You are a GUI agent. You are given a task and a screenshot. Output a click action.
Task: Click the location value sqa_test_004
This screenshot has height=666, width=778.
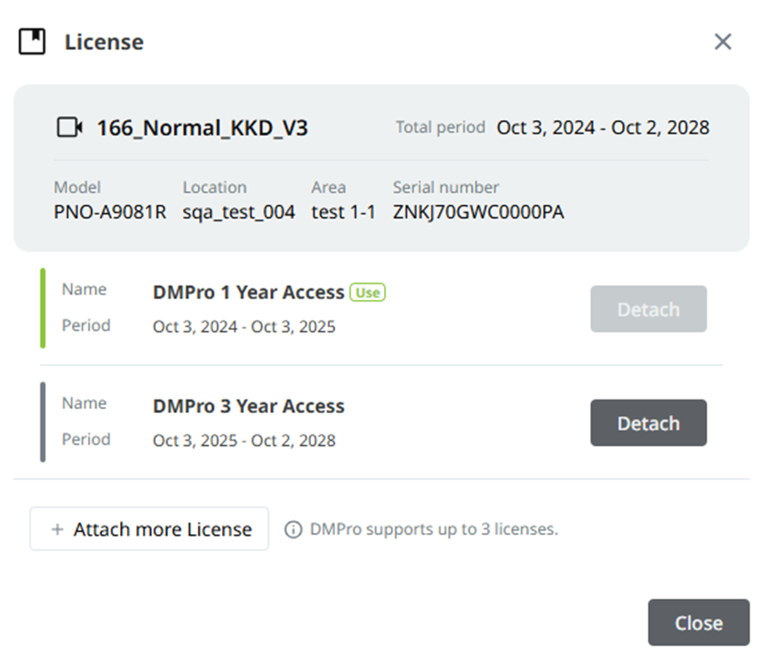239,213
